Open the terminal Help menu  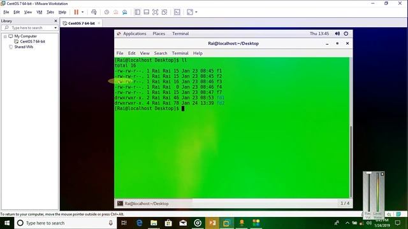(x=198, y=53)
